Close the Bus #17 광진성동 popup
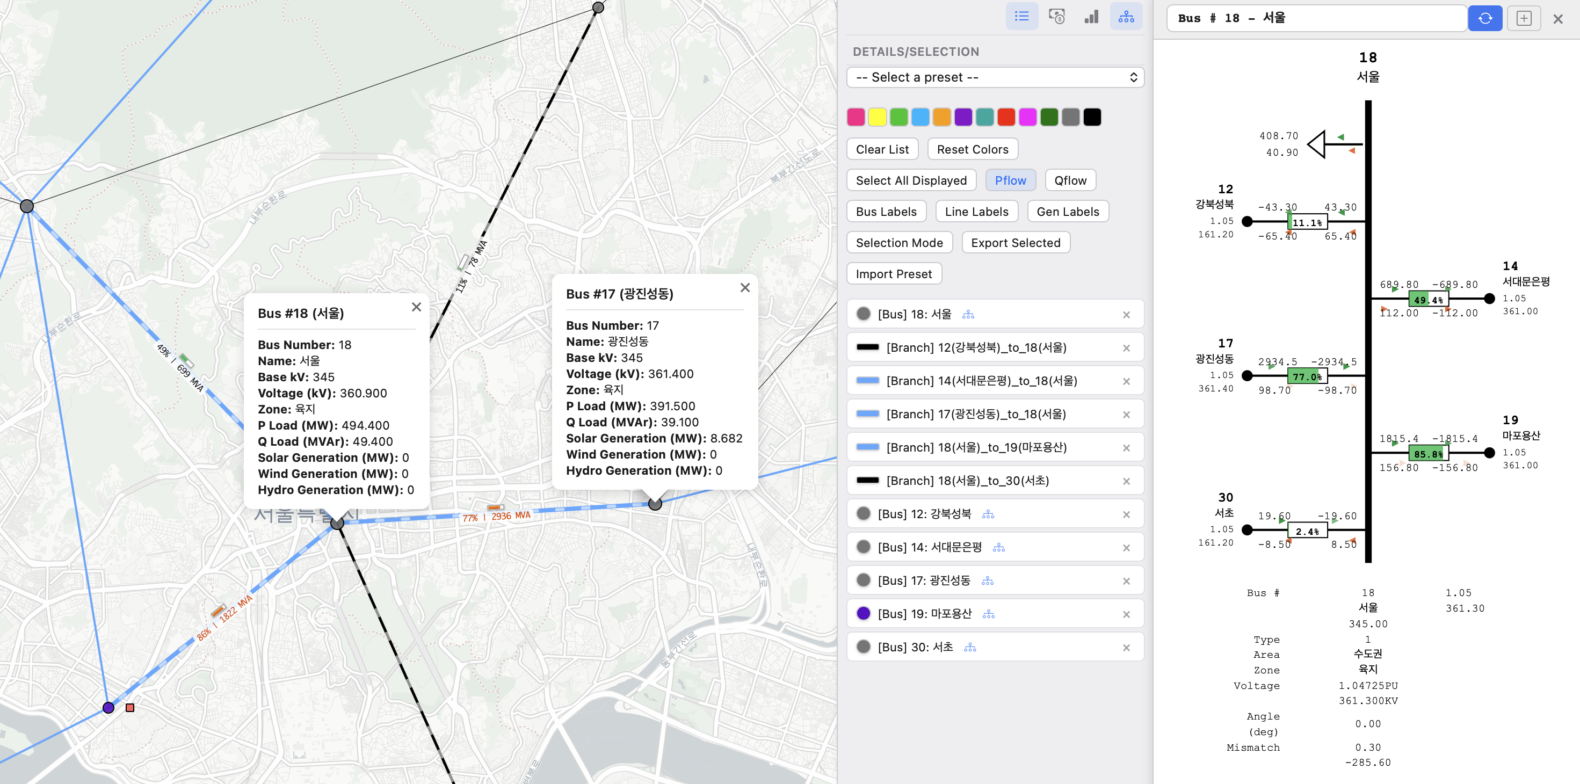 (744, 288)
